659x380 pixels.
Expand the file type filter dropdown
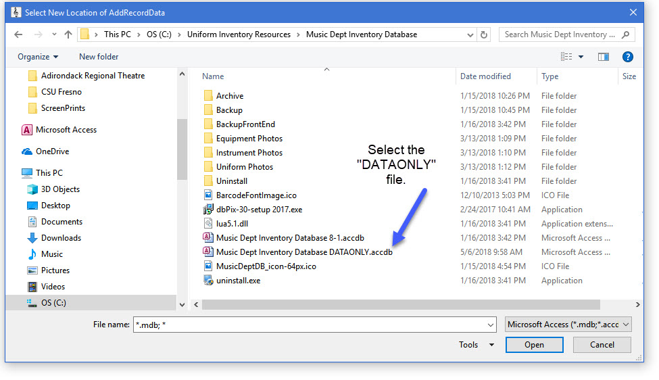[x=568, y=325]
